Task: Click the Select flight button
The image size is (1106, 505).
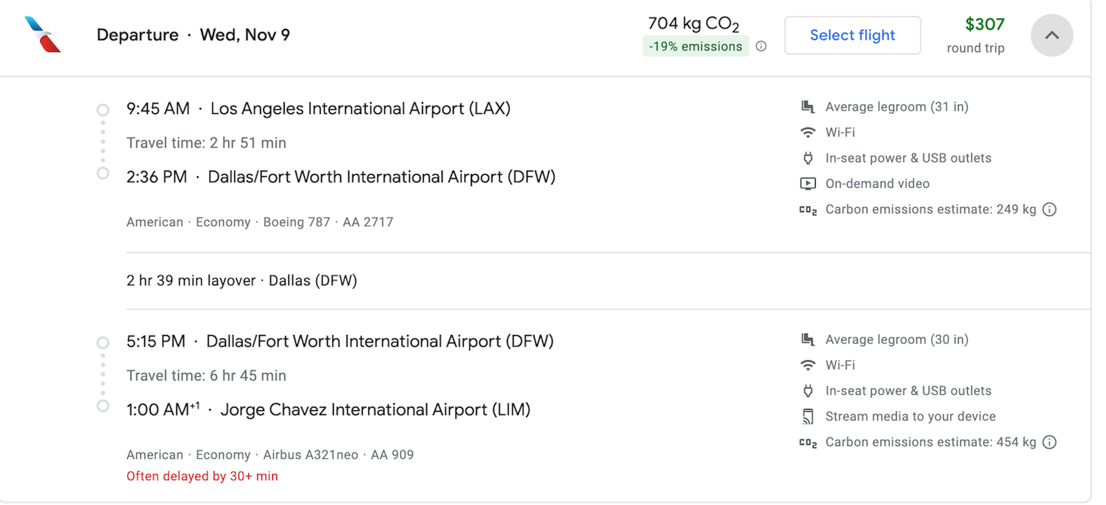Action: tap(852, 35)
